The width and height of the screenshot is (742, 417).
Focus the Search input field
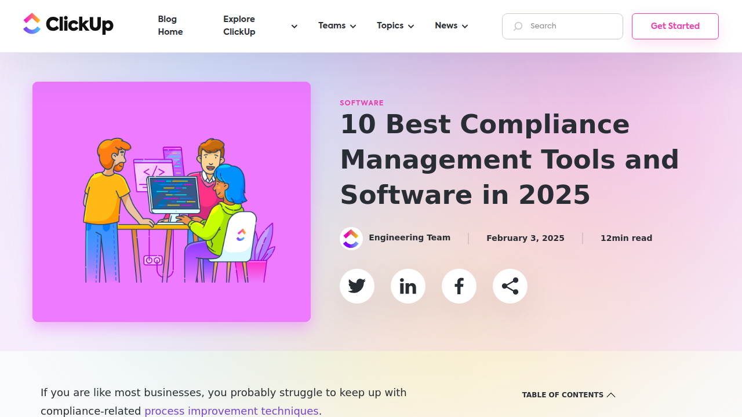(562, 26)
